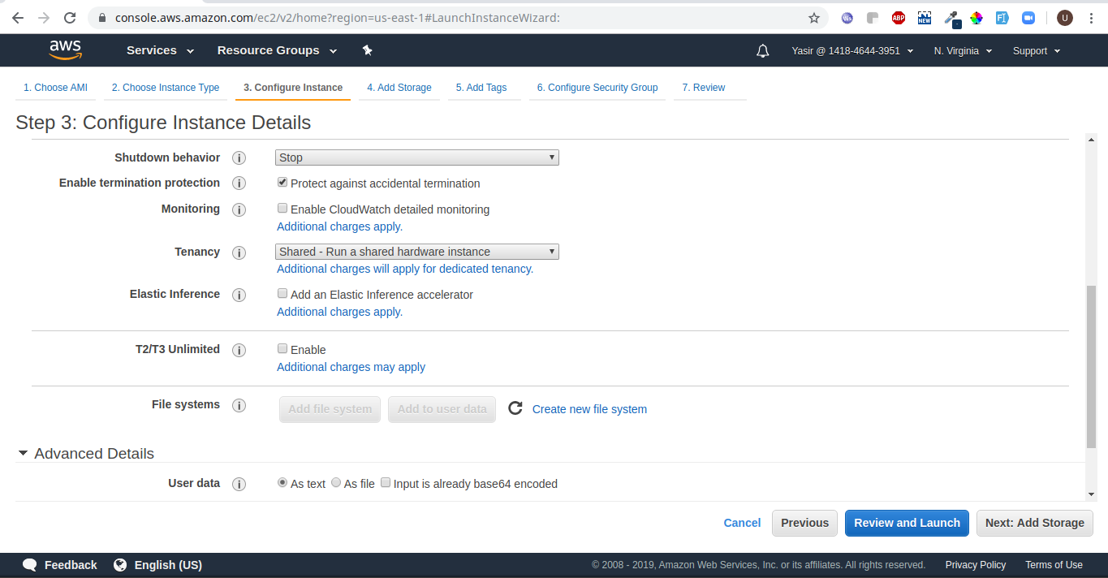Open the Tenancy dropdown
The image size is (1108, 578).
(417, 252)
